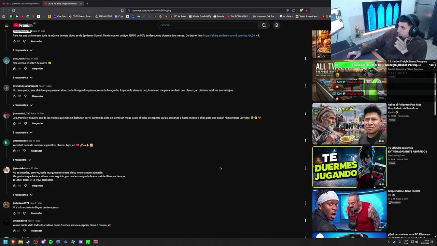Open the Brave Shields lion icon
This screenshot has height=246, width=437.
click(x=301, y=10)
